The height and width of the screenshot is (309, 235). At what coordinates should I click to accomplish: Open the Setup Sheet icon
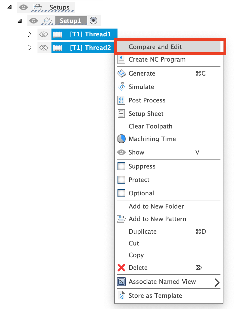[121, 114]
